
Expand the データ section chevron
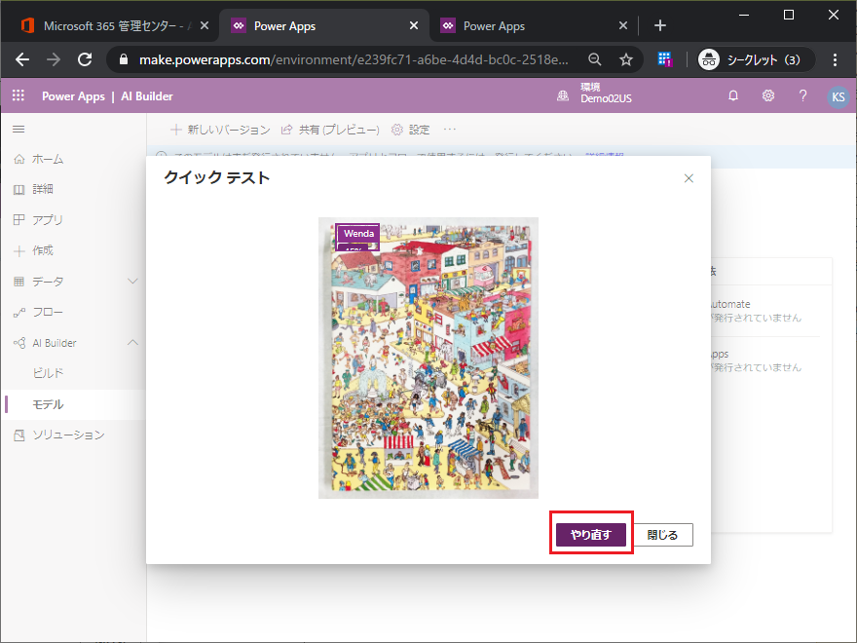pos(132,281)
